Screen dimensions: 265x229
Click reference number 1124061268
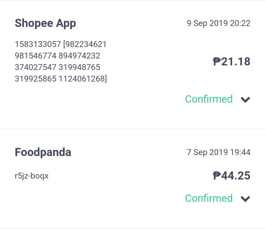82,79
